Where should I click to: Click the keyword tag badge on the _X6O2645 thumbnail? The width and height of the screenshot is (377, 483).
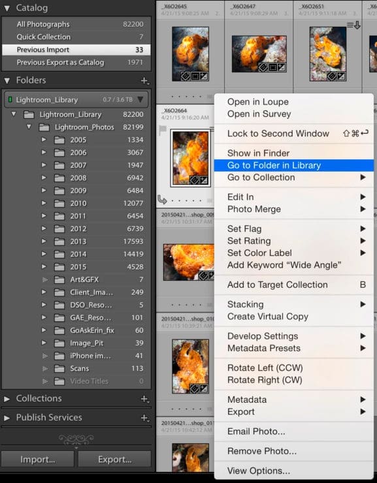coord(186,76)
